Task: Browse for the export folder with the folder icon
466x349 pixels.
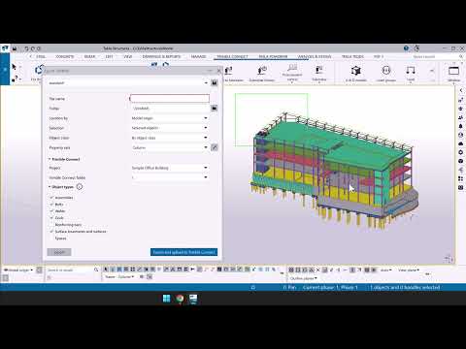Action: pos(215,109)
